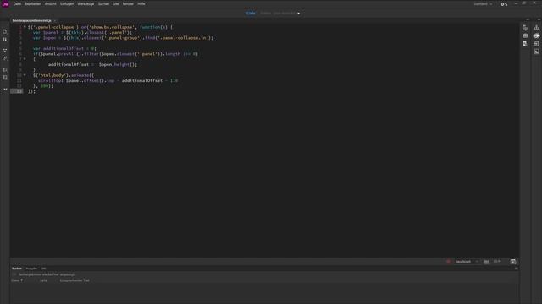The width and height of the screenshot is (542, 304).
Task: Toggle INS insert mode in status bar
Action: pyautogui.click(x=486, y=262)
